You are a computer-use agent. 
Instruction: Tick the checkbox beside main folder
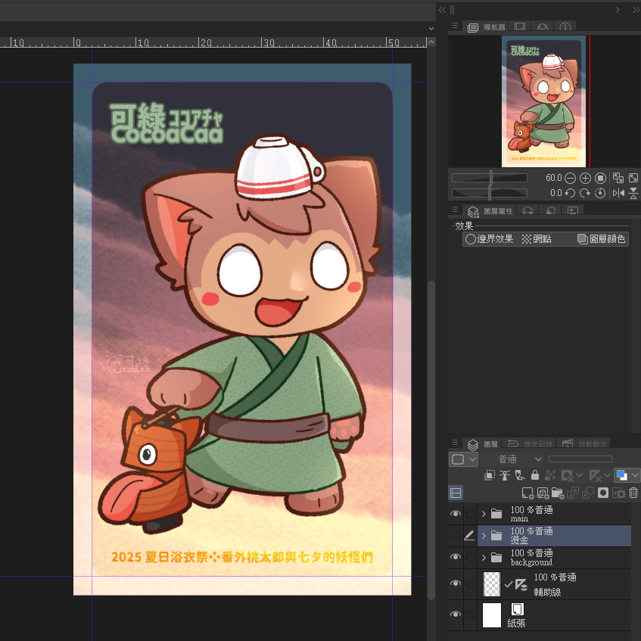(x=471, y=514)
